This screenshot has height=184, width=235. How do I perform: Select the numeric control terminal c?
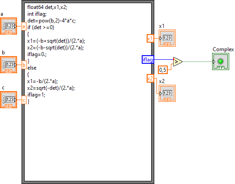click(9, 100)
